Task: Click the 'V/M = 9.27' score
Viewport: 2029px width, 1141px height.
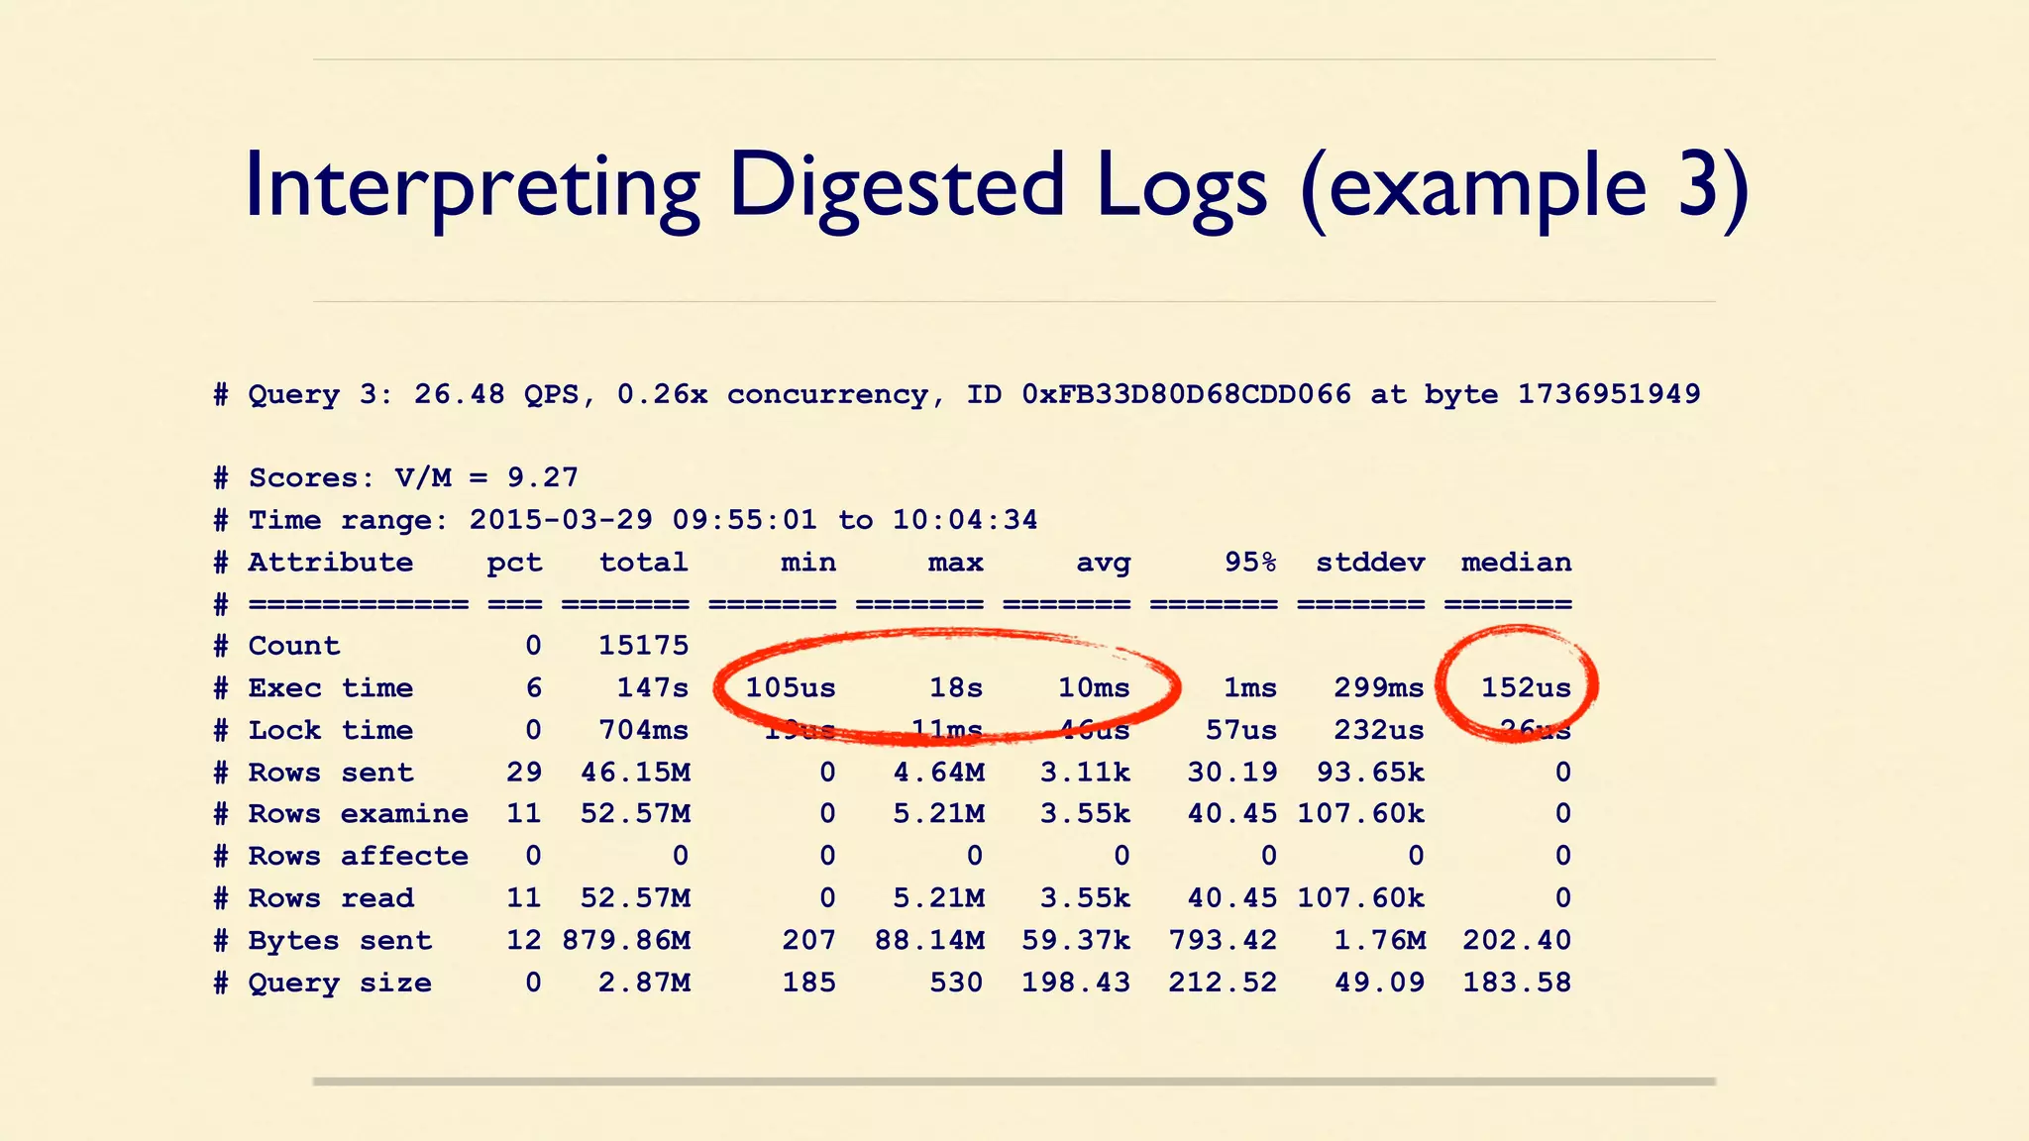Action: click(x=486, y=478)
